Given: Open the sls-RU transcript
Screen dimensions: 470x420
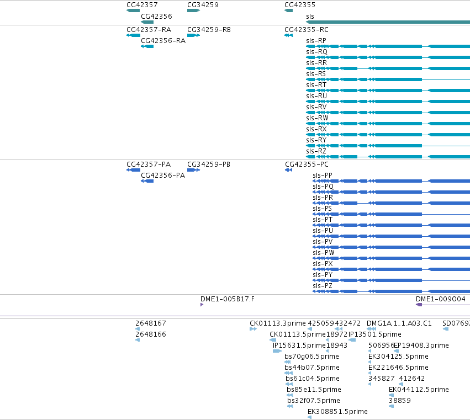Looking at the screenshot, I should click(x=388, y=102).
